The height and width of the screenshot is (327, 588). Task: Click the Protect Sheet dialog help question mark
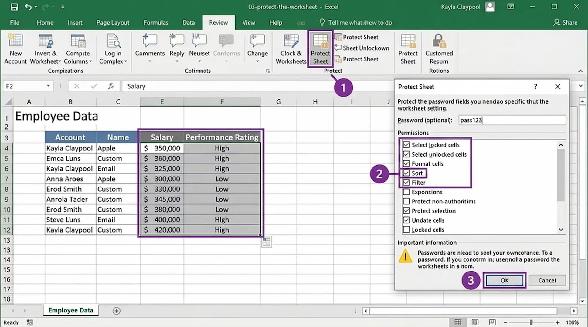coord(535,87)
